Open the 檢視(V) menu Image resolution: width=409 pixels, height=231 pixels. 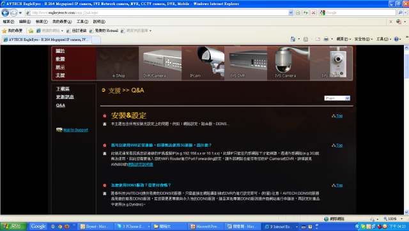pos(42,22)
